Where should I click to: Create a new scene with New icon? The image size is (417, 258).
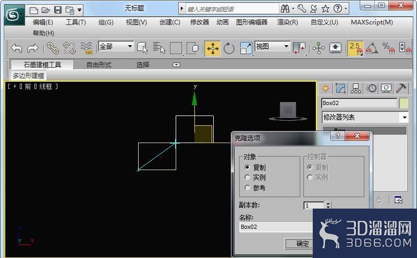[x=34, y=10]
